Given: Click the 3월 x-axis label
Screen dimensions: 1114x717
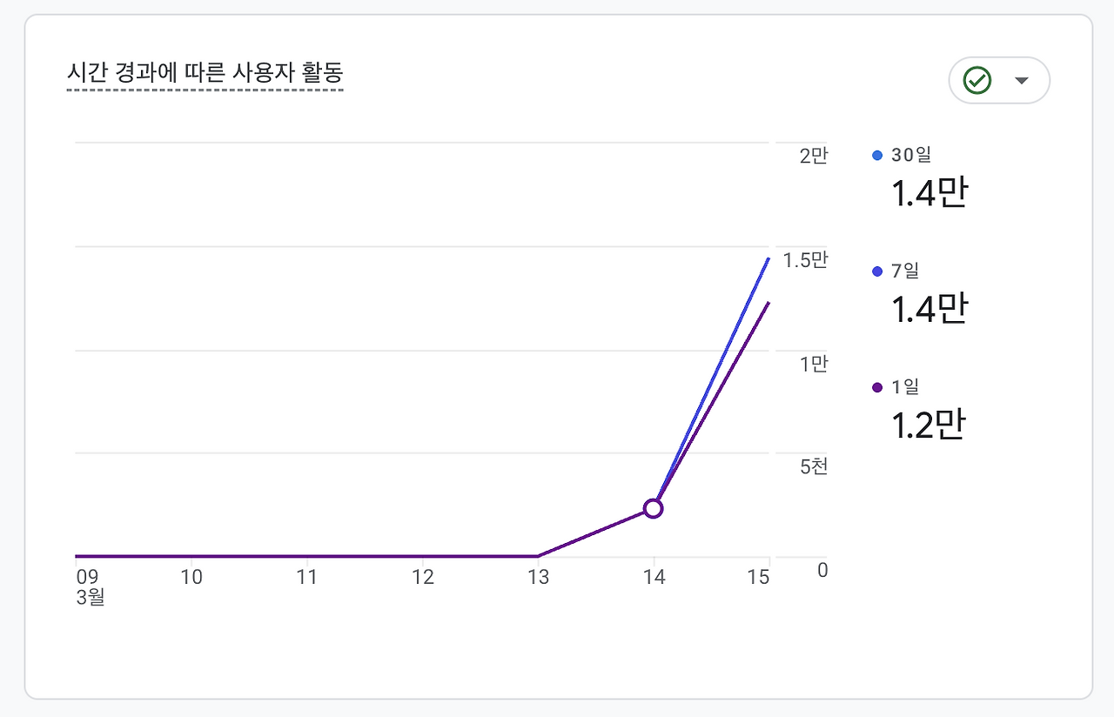Looking at the screenshot, I should 91,598.
